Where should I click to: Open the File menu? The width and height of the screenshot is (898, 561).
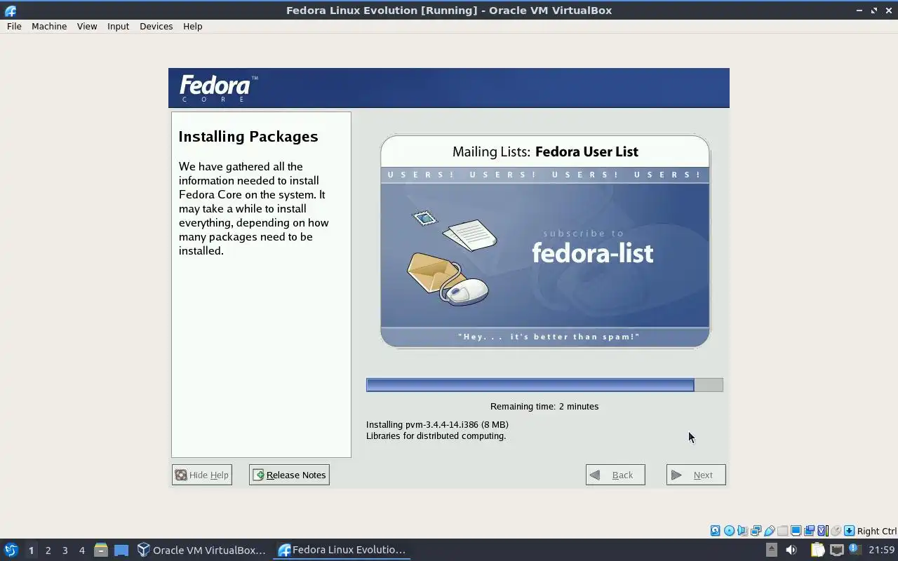(14, 26)
